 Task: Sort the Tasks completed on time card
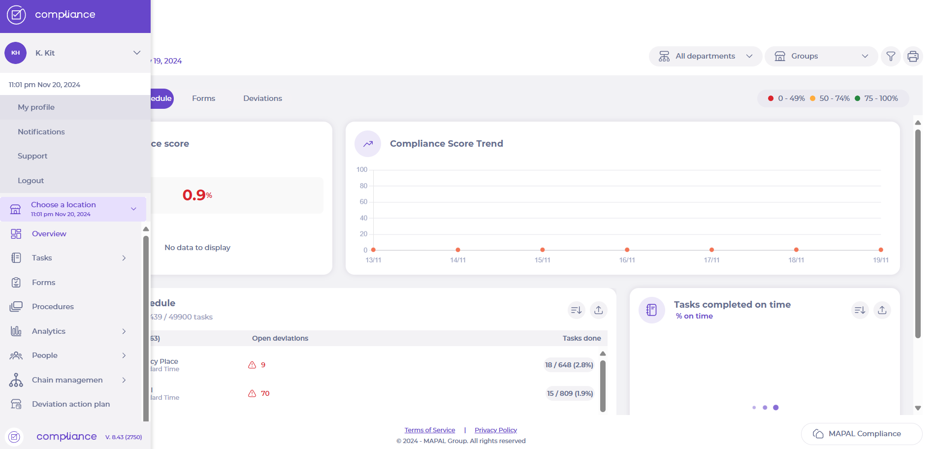point(860,310)
